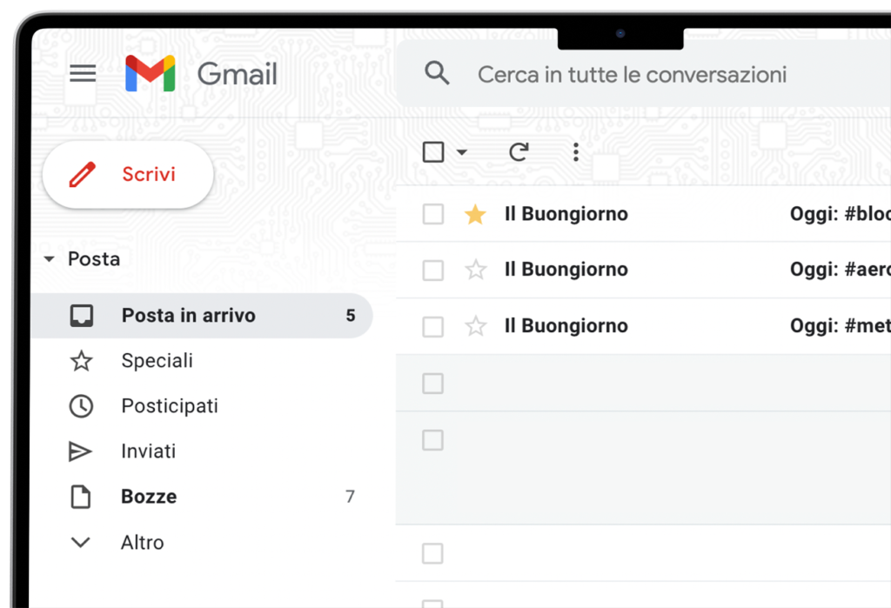This screenshot has height=608, width=891.
Task: Click the inbox tray icon
Action: tap(81, 316)
